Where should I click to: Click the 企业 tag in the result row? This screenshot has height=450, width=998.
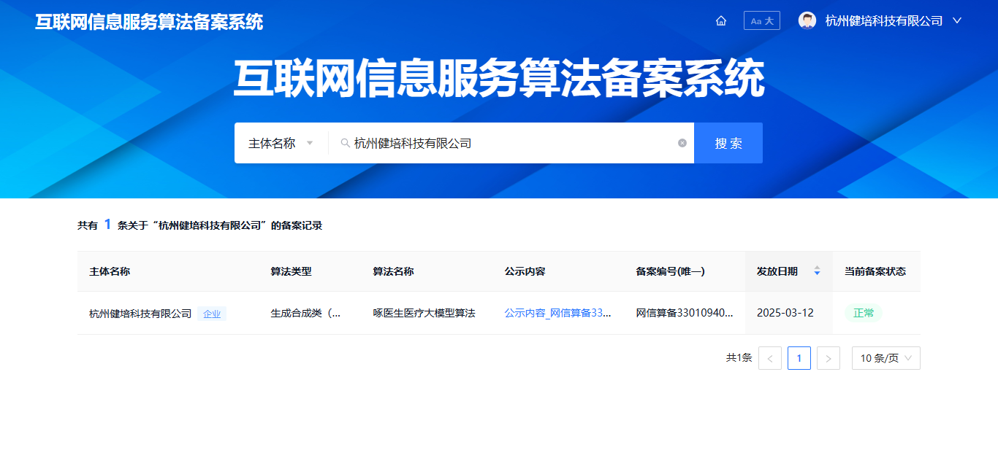212,314
